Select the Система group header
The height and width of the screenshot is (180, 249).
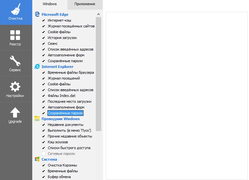click(49, 159)
